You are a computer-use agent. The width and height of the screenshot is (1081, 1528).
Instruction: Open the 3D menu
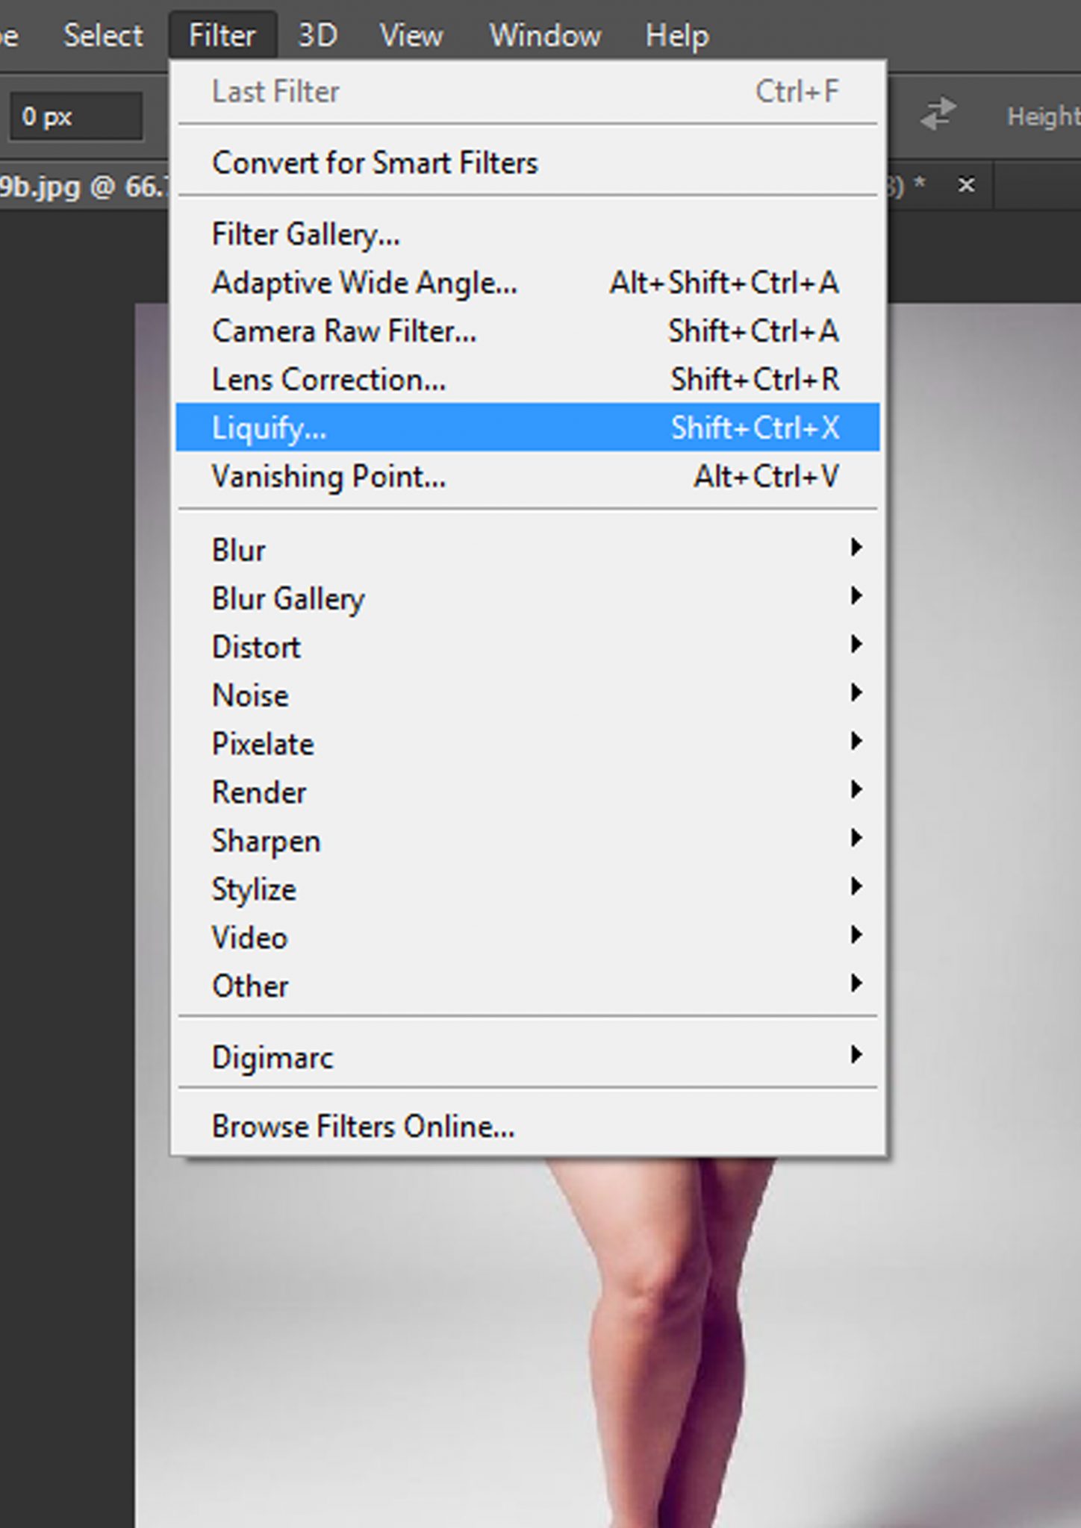pyautogui.click(x=317, y=35)
